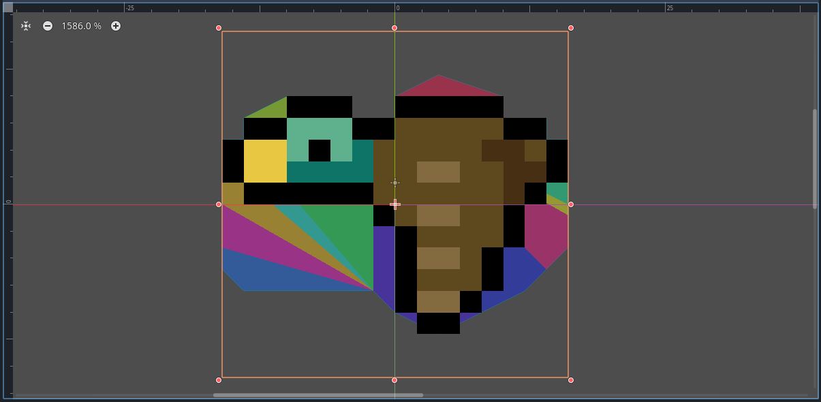Select the top-left selection handle
The image size is (821, 402).
(219, 28)
